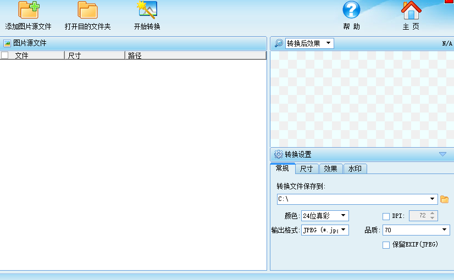Viewport: 454px width, 280px height.
Task: Increase the DPI value with up arrow
Action: tap(432, 214)
